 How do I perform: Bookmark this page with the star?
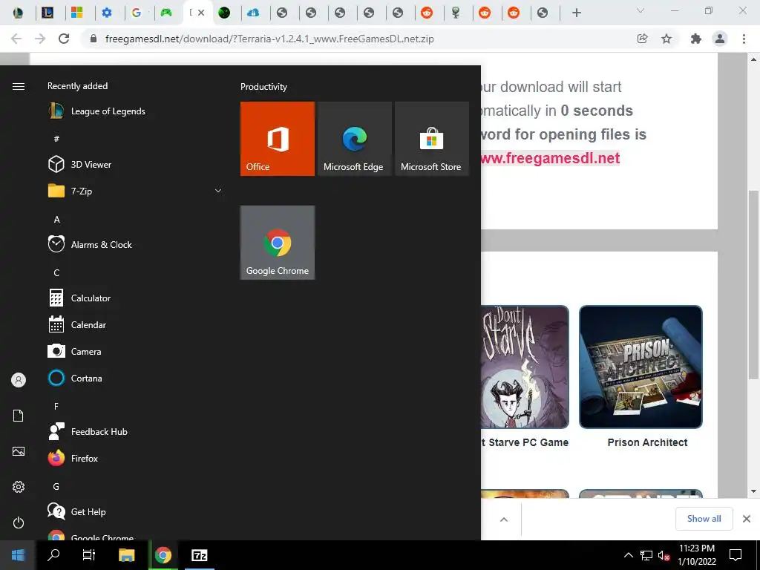tap(666, 39)
